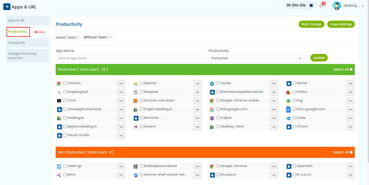Open Engaged Inactivity Detection section

tap(27, 56)
